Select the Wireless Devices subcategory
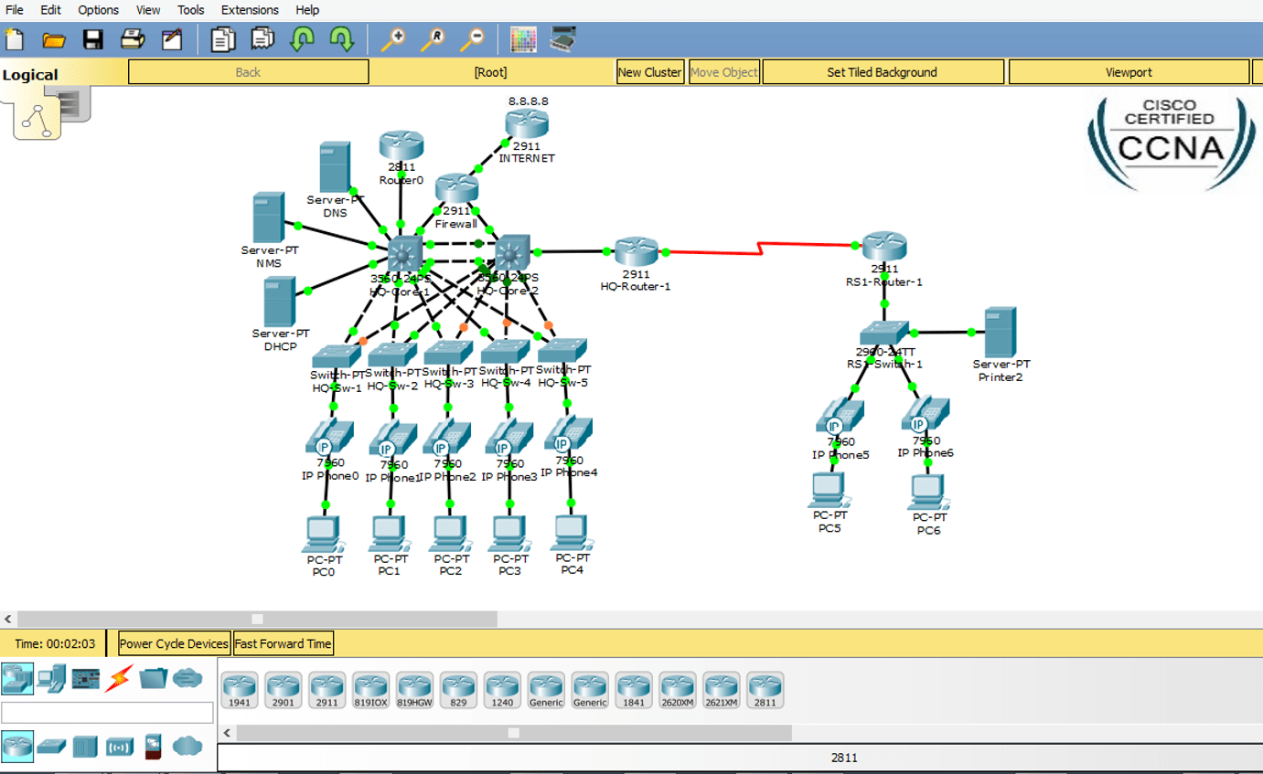Image resolution: width=1263 pixels, height=774 pixels. click(x=119, y=746)
